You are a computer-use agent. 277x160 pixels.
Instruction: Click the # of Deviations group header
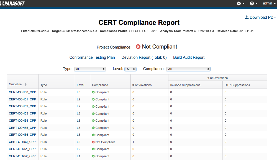217,78
